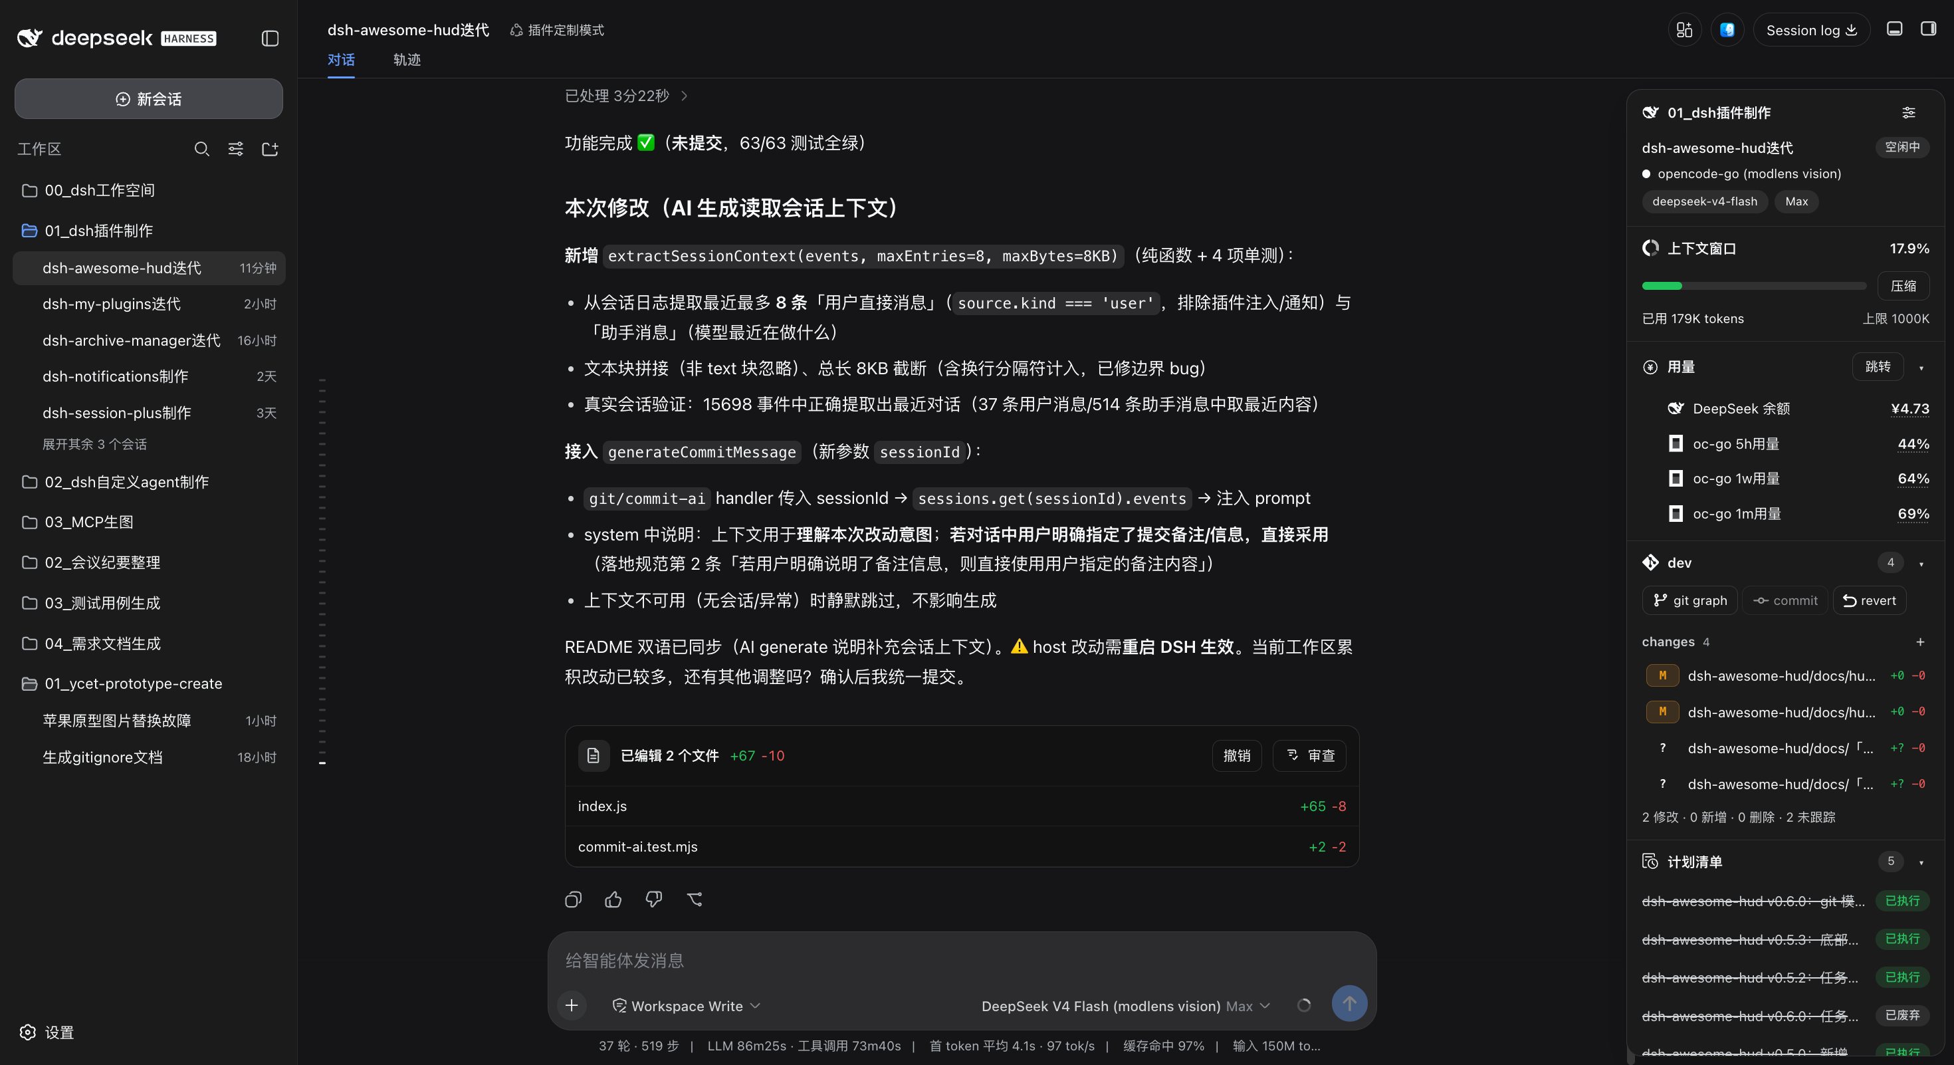This screenshot has width=1954, height=1065.
Task: Give thumbs up to the response
Action: click(x=613, y=899)
